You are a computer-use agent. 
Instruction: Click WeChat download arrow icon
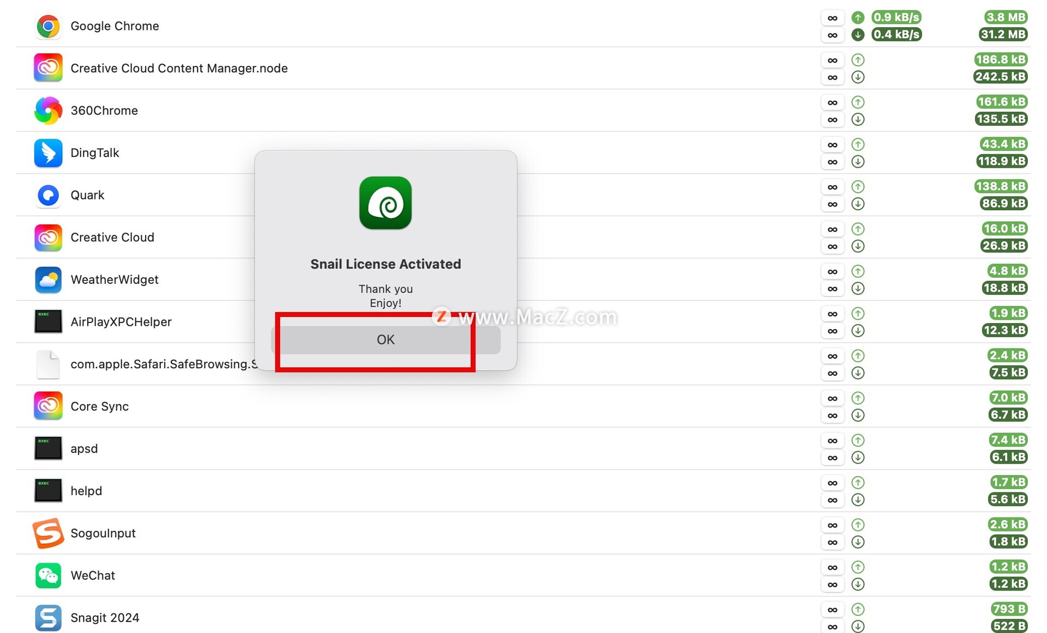click(x=858, y=584)
